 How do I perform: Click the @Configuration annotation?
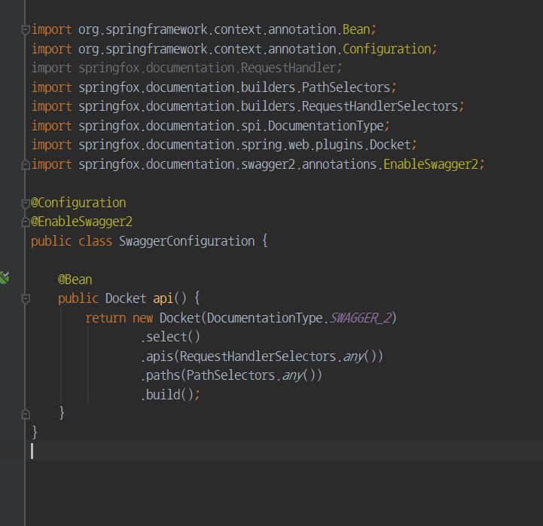point(78,203)
